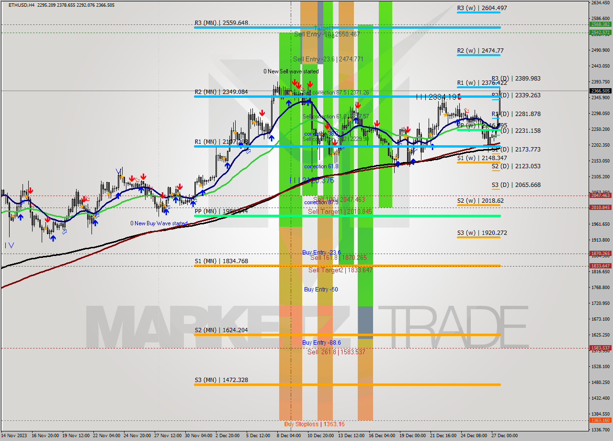Select the 'S2 (D) | 2123.053' daily label

[x=516, y=166]
